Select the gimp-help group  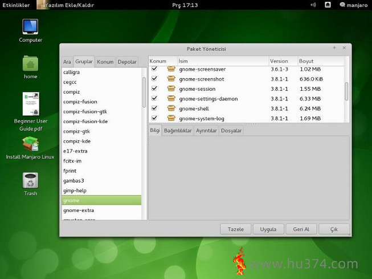tap(101, 191)
